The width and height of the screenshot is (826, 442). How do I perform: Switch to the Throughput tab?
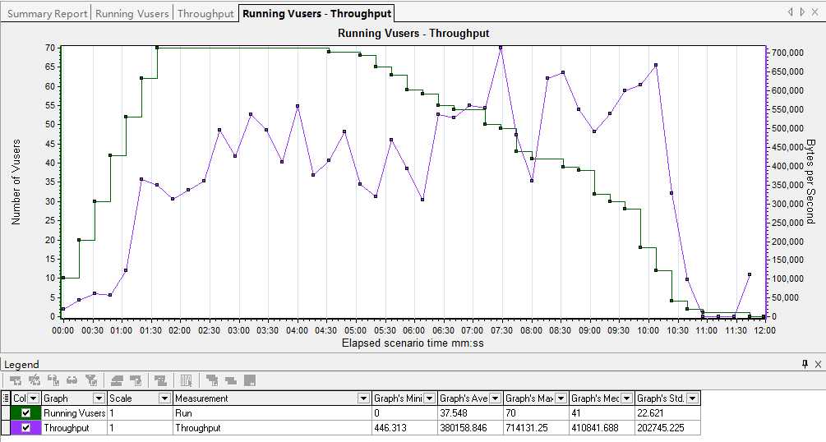205,14
